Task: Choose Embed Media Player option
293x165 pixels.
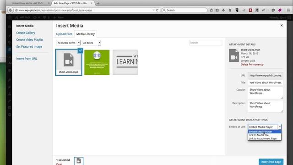Action: pos(265,132)
